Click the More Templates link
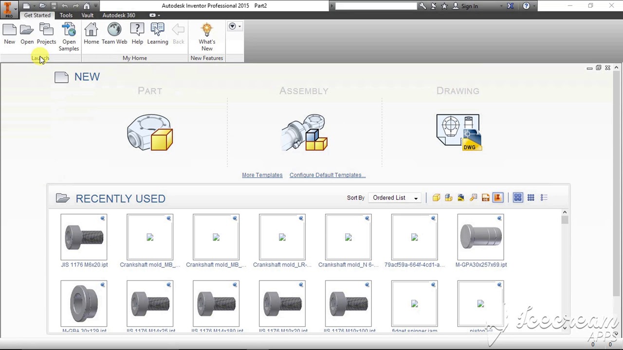 262,175
